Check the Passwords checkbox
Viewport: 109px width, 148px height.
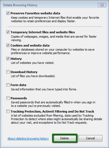[8, 98]
